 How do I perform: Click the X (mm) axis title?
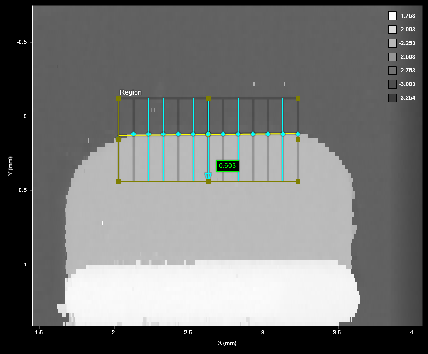click(x=227, y=343)
